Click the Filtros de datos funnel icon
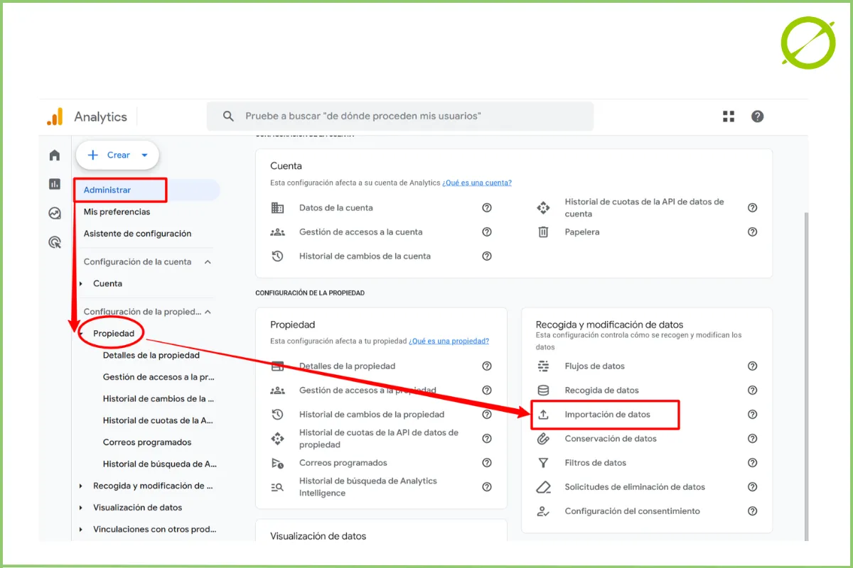The image size is (853, 568). tap(543, 463)
